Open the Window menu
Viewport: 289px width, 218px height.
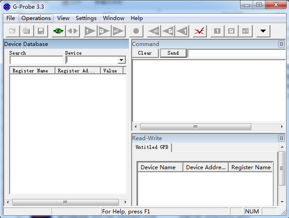click(x=113, y=18)
